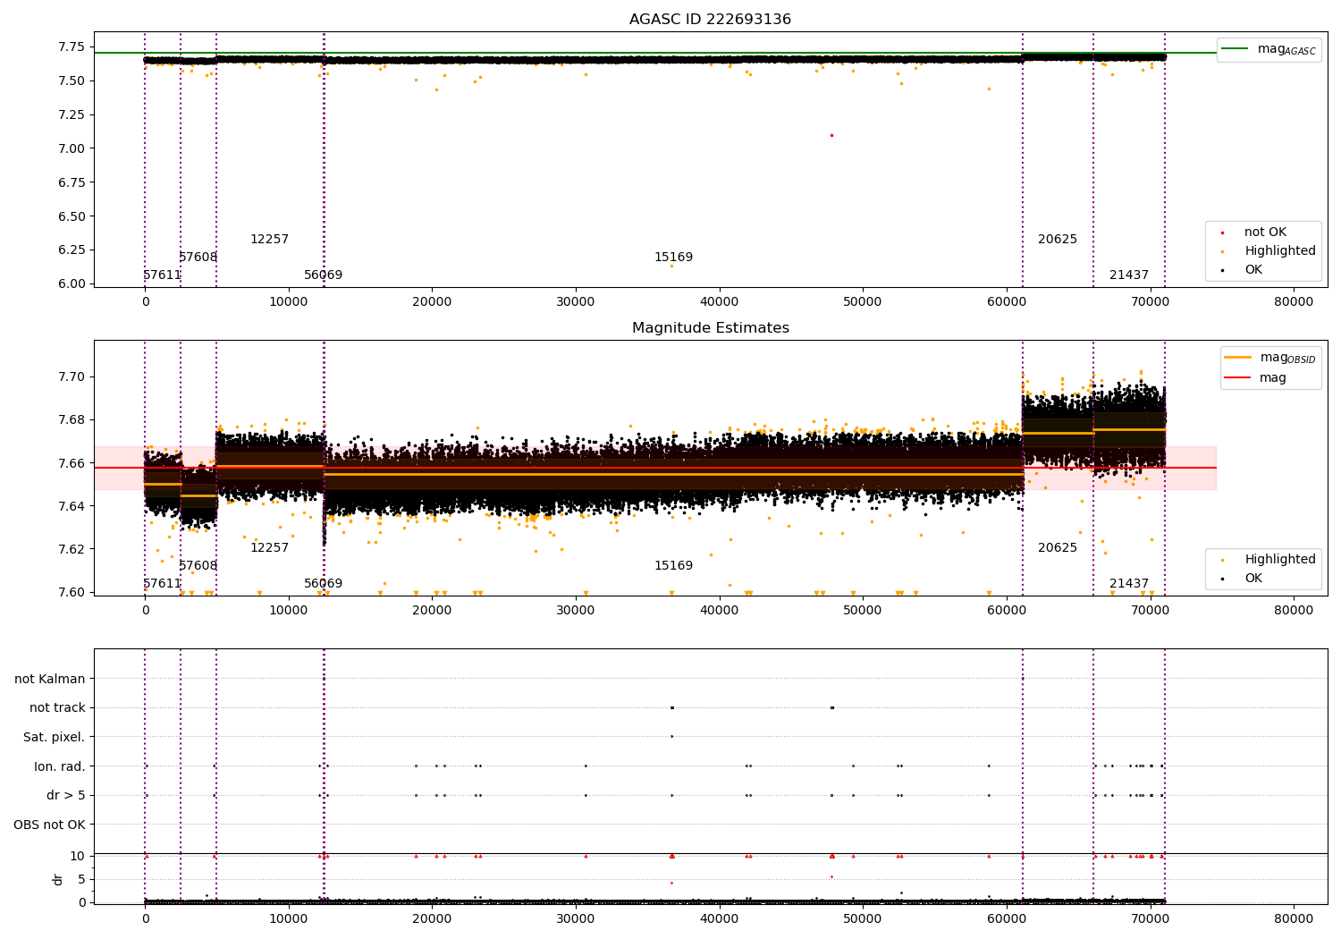Click 20000 x-tick of the top panel
The image size is (1341, 939).
click(x=432, y=302)
